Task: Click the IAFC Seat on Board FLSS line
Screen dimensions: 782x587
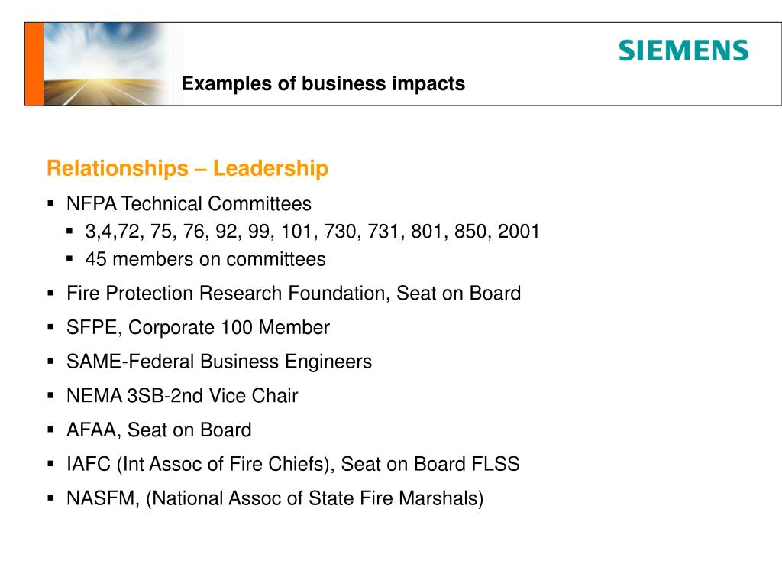Action: point(293,464)
